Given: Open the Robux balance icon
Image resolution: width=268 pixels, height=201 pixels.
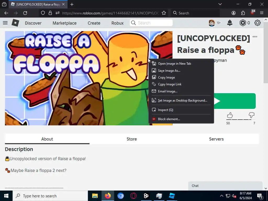Looking at the screenshot, I should click(243, 23).
